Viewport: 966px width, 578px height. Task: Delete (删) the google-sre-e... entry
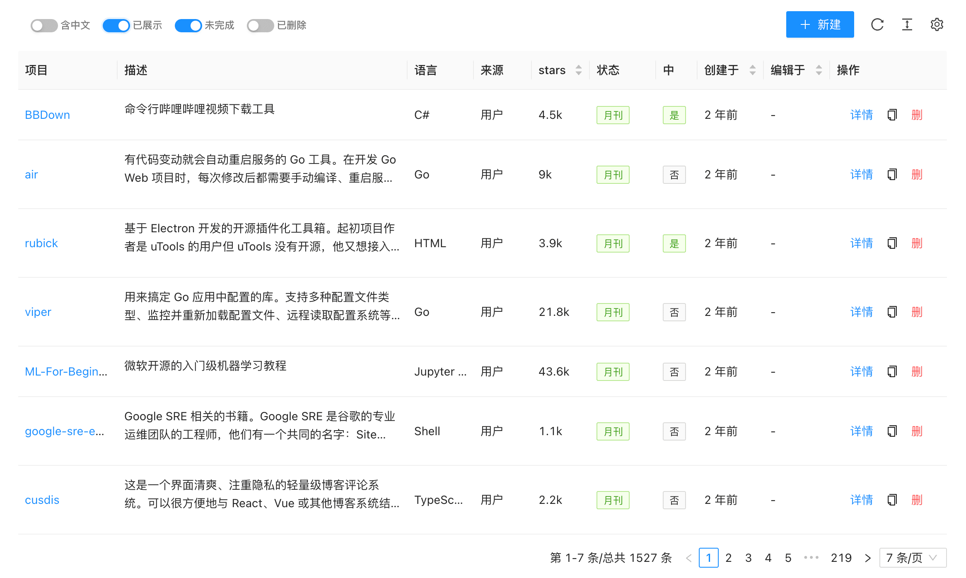point(917,431)
